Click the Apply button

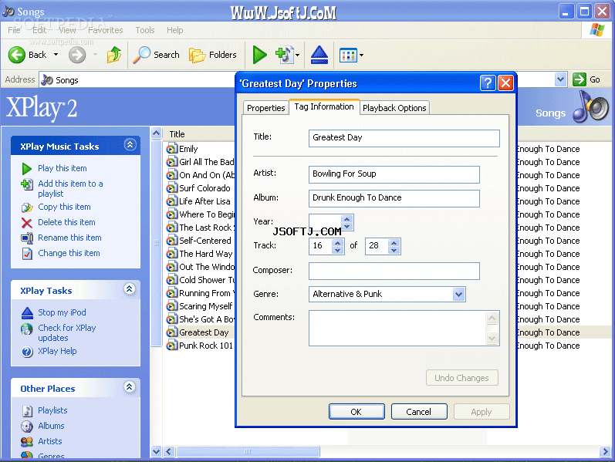pos(482,412)
